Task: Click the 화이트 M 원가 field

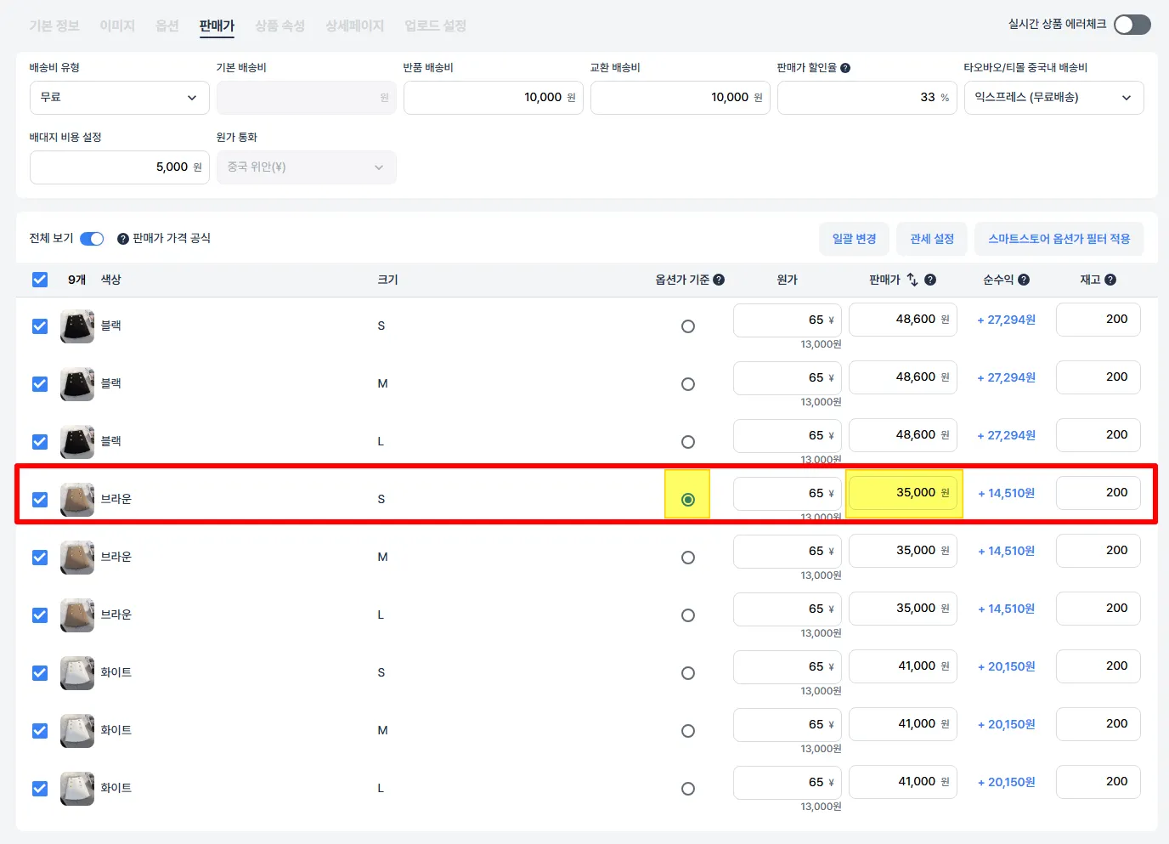Action: 788,724
